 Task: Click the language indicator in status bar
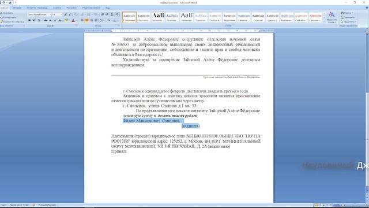[47, 205]
